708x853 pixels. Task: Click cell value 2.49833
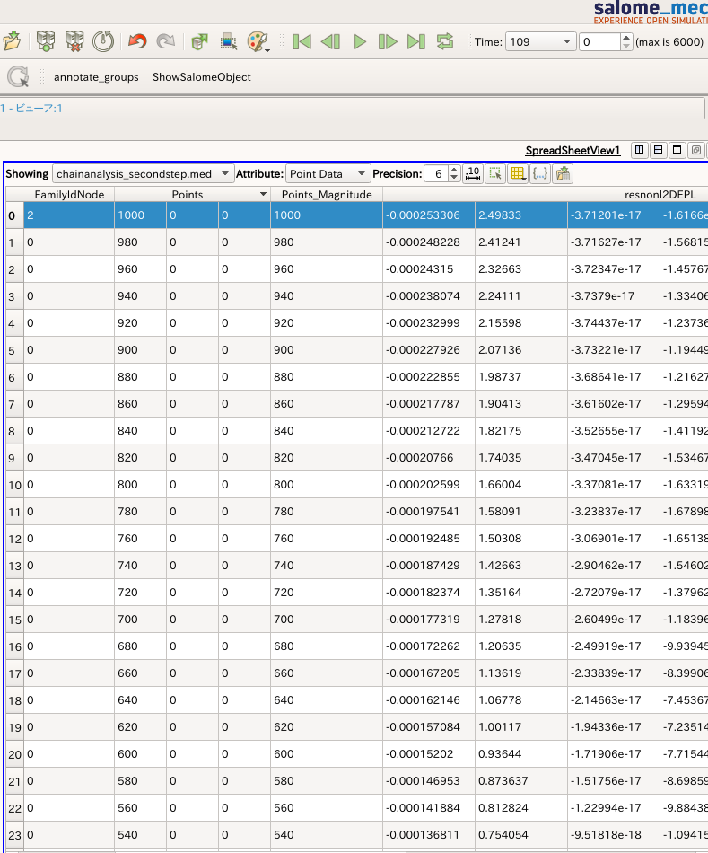[521, 215]
